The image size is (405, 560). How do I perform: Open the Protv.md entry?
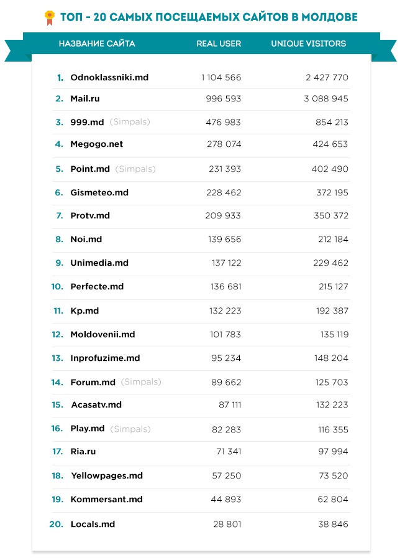[90, 216]
